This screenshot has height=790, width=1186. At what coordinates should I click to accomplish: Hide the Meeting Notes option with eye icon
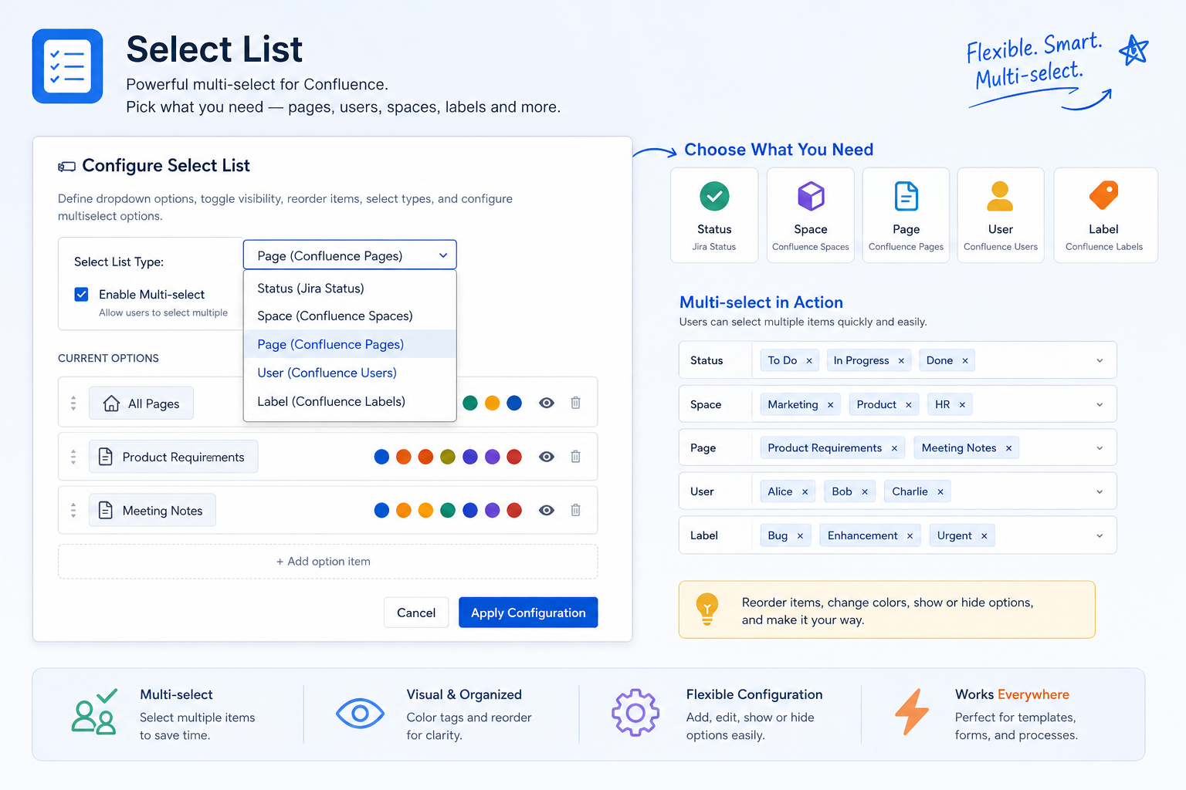547,510
